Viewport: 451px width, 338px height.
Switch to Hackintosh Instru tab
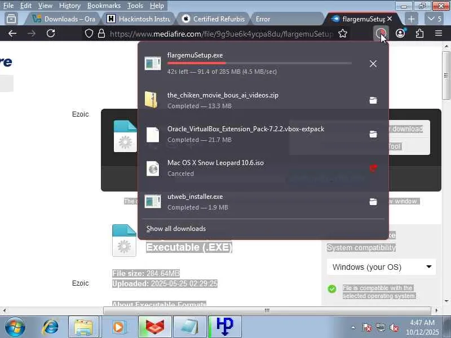tap(138, 19)
